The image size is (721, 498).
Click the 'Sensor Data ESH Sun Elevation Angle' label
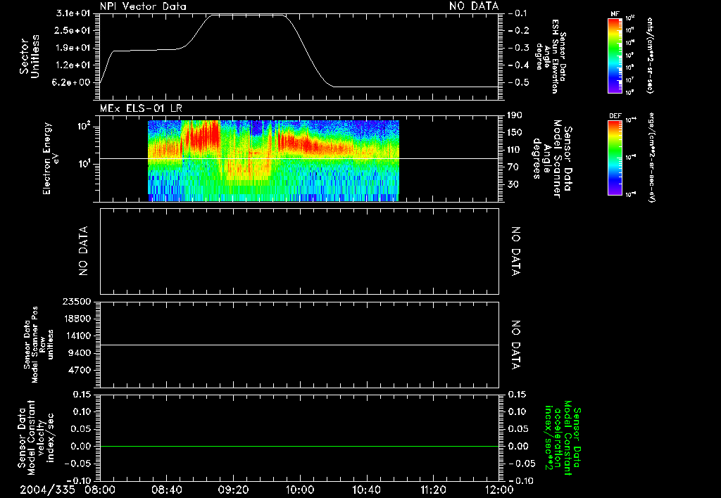[x=551, y=56]
